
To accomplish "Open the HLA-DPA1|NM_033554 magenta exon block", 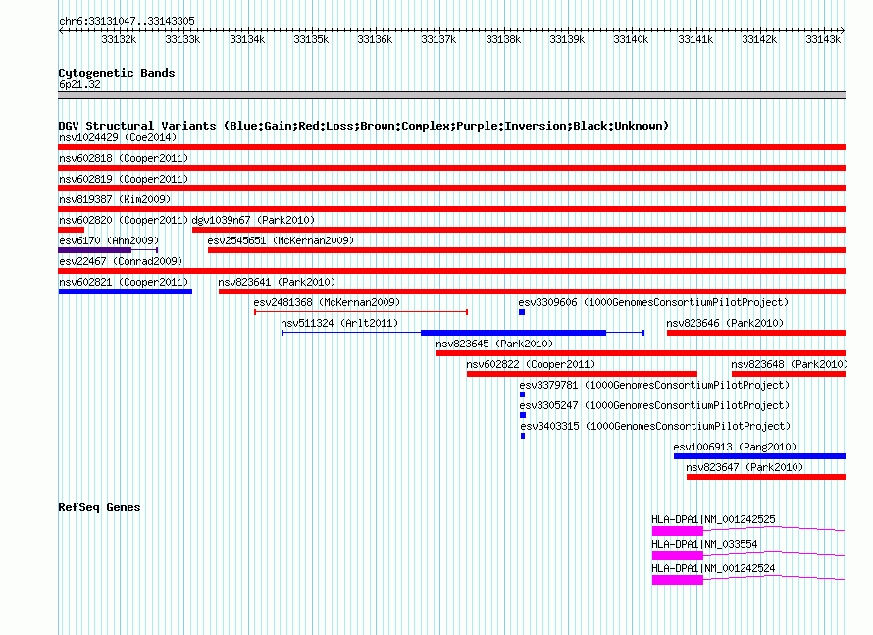I will coord(678,556).
